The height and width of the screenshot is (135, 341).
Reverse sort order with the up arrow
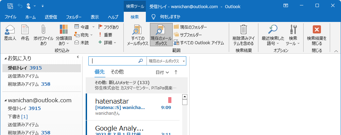click(176, 72)
